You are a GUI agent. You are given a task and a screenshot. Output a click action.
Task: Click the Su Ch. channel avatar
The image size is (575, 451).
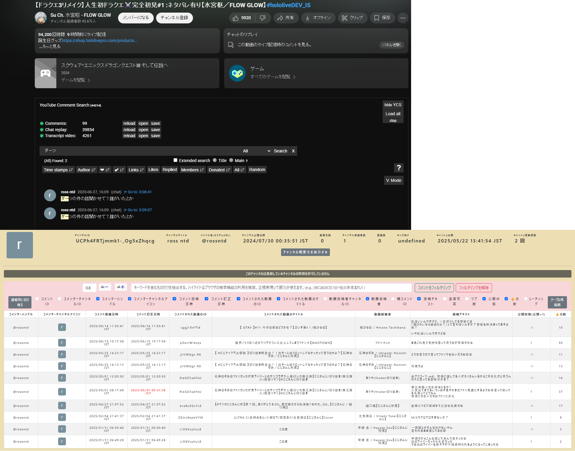[x=41, y=18]
